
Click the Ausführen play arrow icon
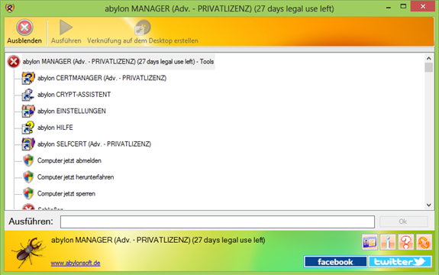[66, 27]
